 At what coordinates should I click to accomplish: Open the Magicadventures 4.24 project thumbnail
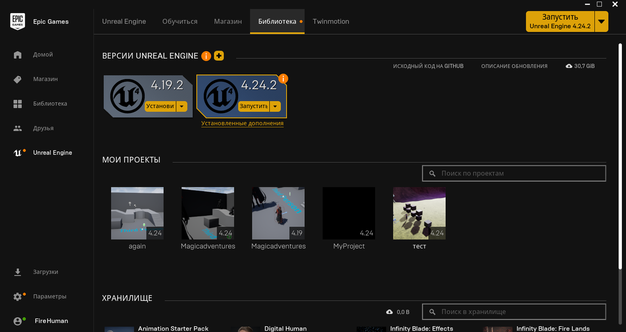tap(208, 213)
